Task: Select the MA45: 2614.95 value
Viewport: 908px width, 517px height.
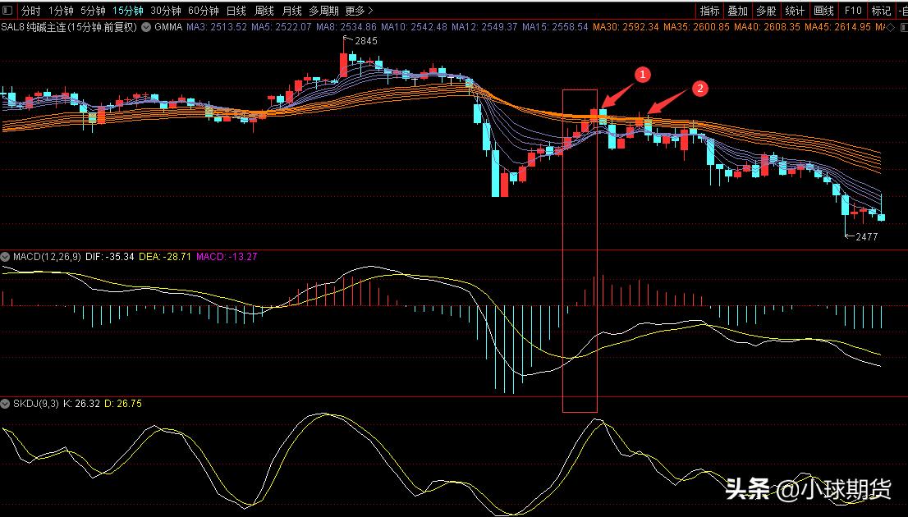Action: 838,26
